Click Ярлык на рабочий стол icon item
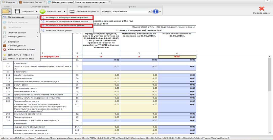 click(21, 59)
